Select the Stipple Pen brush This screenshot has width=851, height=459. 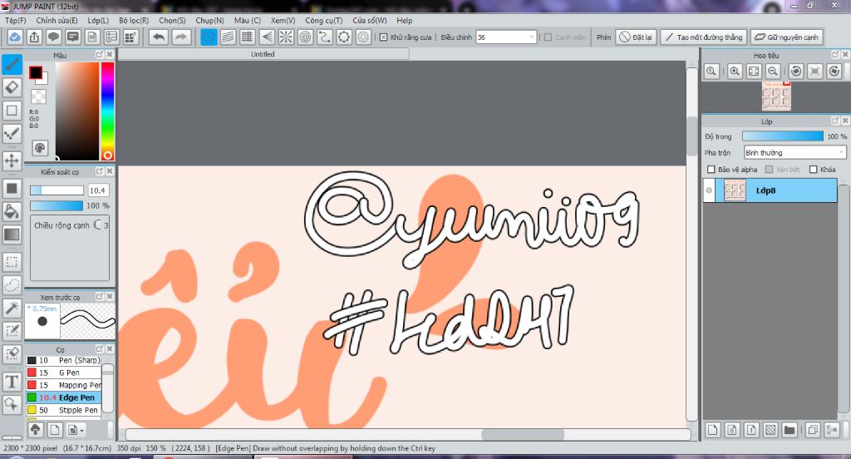point(63,410)
